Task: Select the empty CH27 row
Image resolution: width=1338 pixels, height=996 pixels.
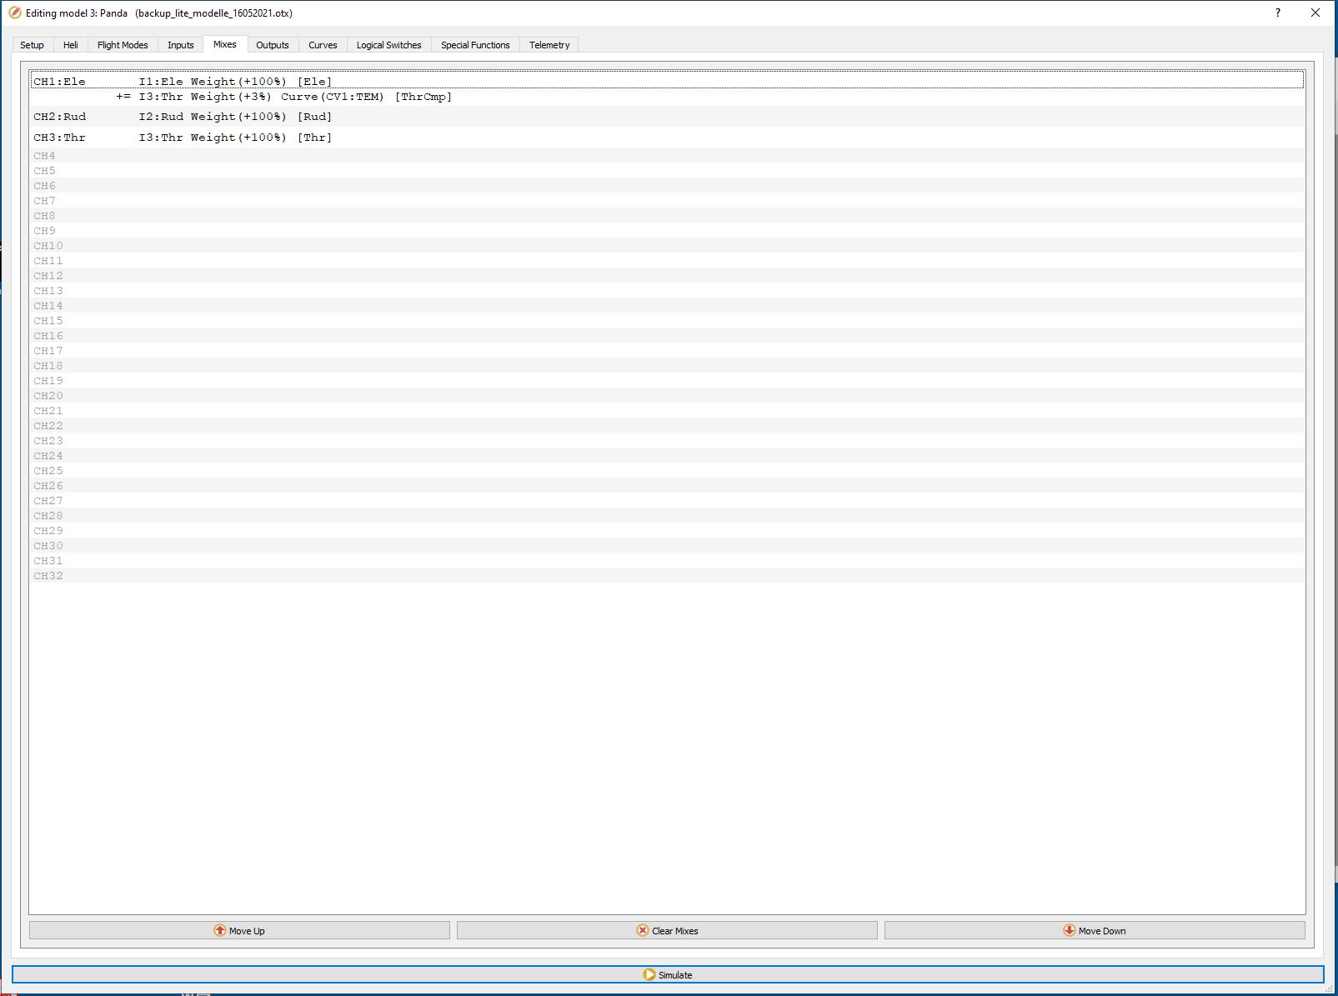Action: coord(668,501)
